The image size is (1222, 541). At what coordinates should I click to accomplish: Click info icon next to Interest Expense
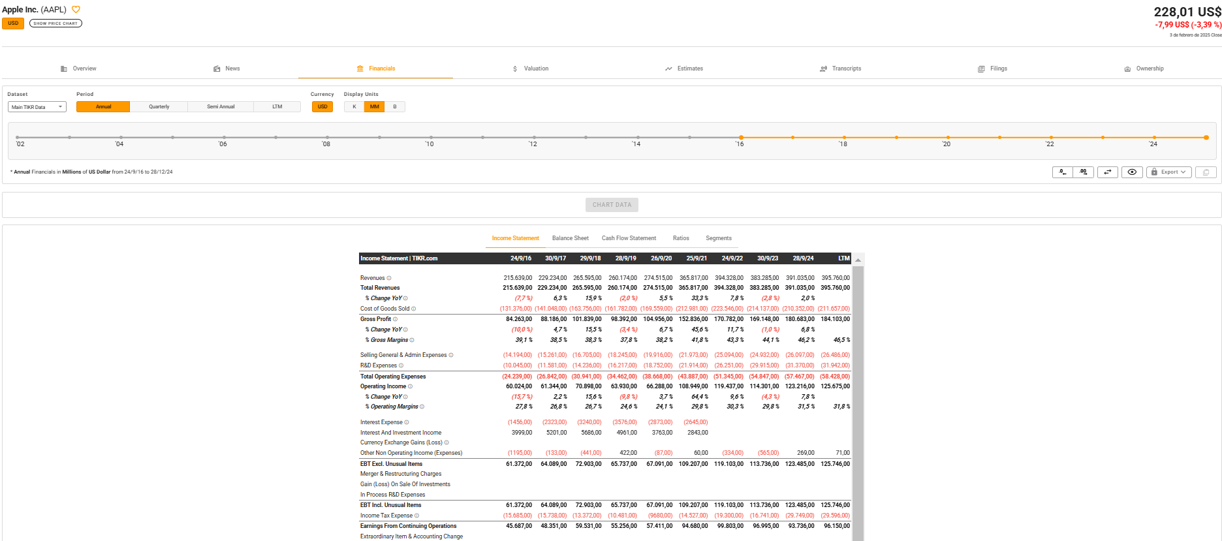[x=407, y=422]
